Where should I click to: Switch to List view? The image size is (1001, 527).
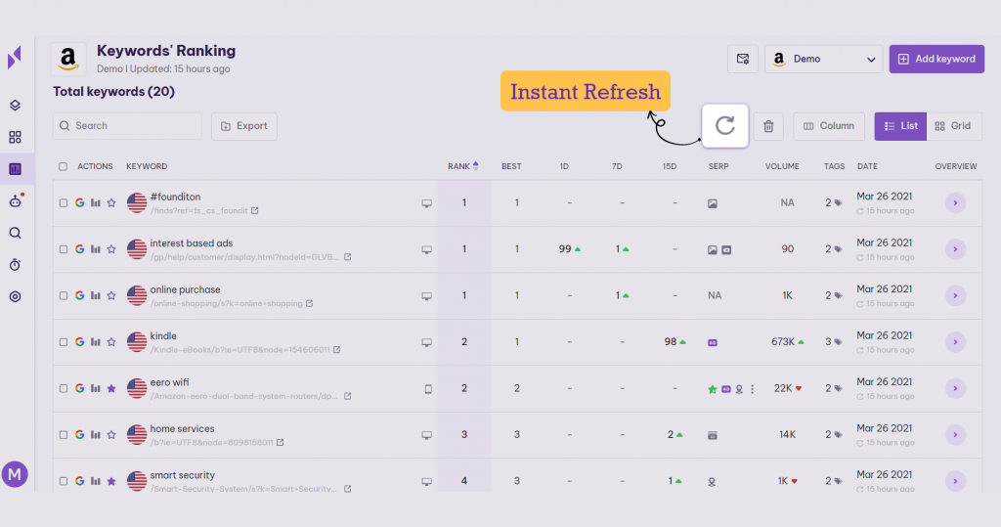[900, 125]
